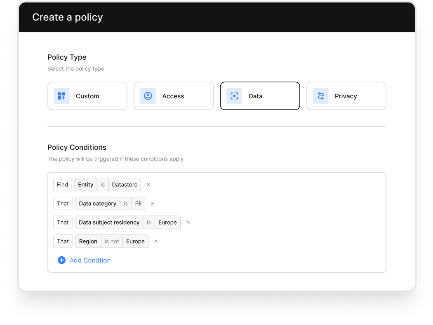Screen dimensions: 433x325
Task: Click the Find keyword button
Action: coord(63,185)
